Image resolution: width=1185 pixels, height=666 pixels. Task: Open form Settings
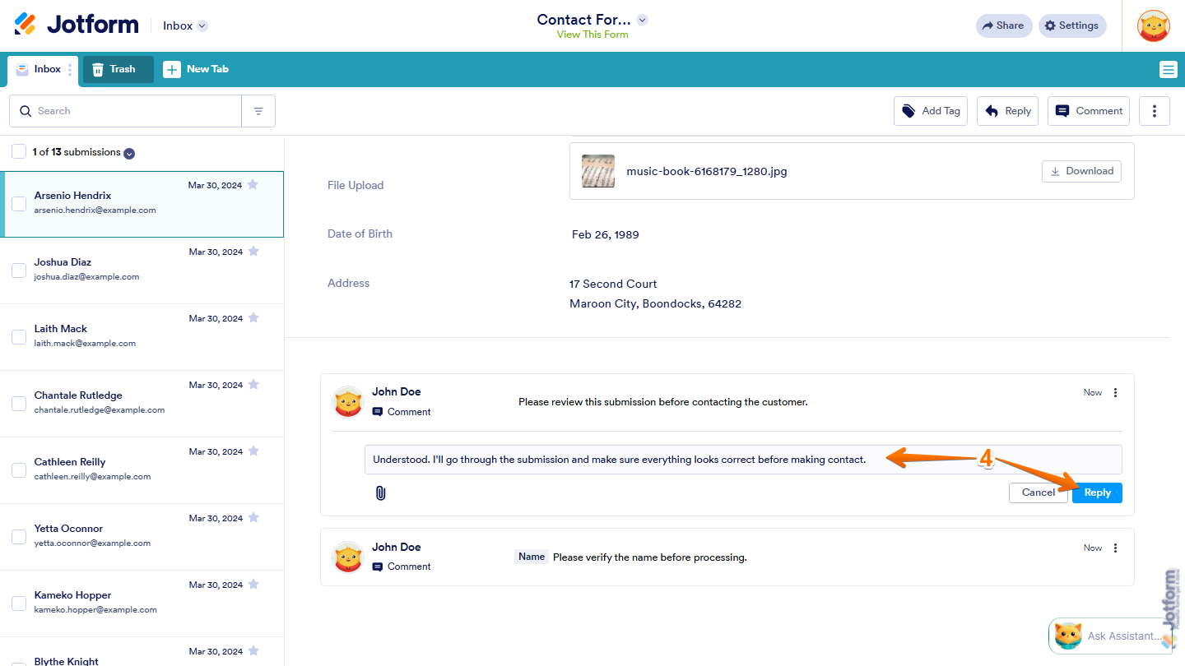[1072, 25]
